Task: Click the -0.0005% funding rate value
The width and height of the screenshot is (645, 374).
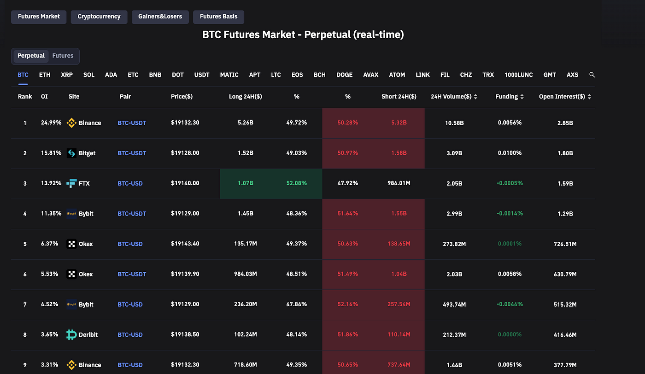Action: point(510,183)
